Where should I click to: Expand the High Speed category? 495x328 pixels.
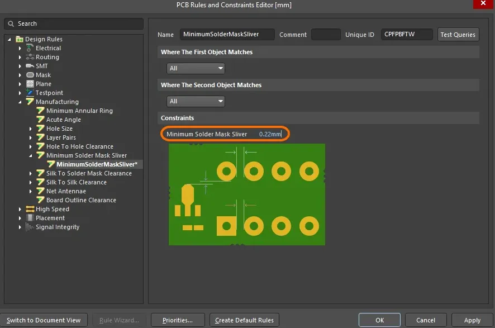20,210
